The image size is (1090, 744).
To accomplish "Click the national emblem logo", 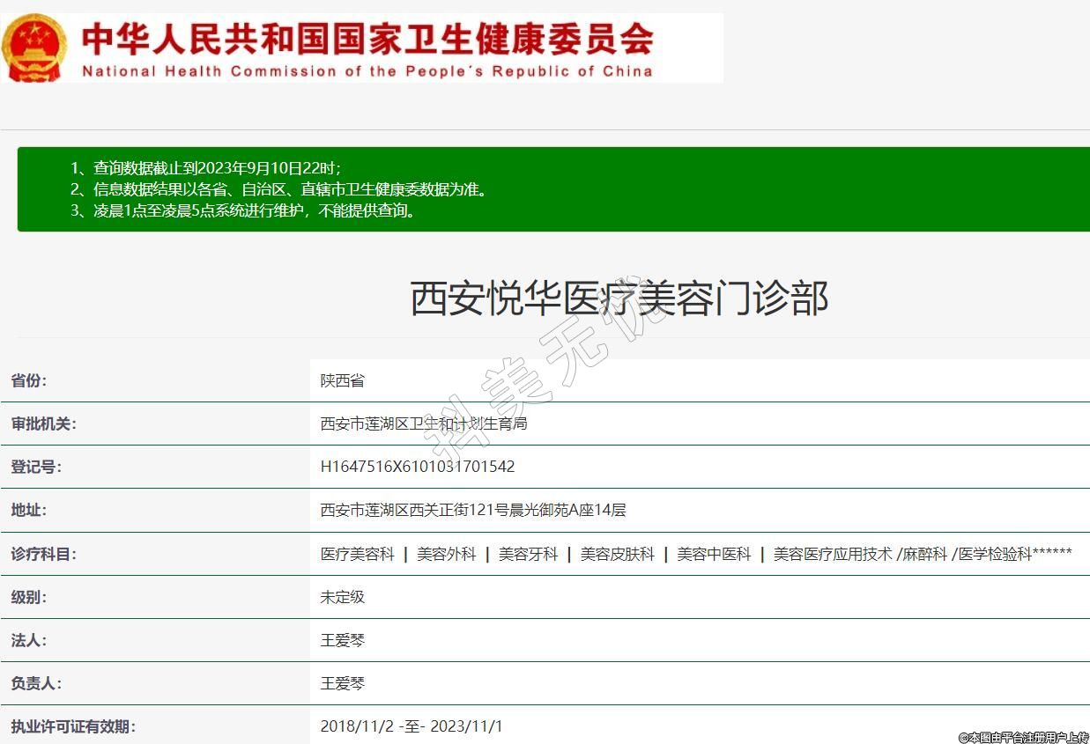I will [x=33, y=48].
